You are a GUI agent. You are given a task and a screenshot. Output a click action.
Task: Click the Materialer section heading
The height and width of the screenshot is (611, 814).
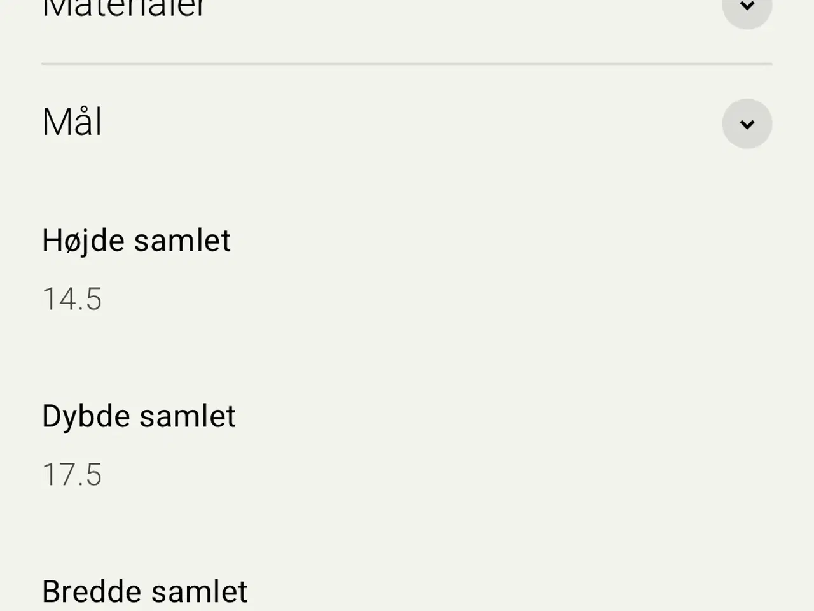[124, 9]
